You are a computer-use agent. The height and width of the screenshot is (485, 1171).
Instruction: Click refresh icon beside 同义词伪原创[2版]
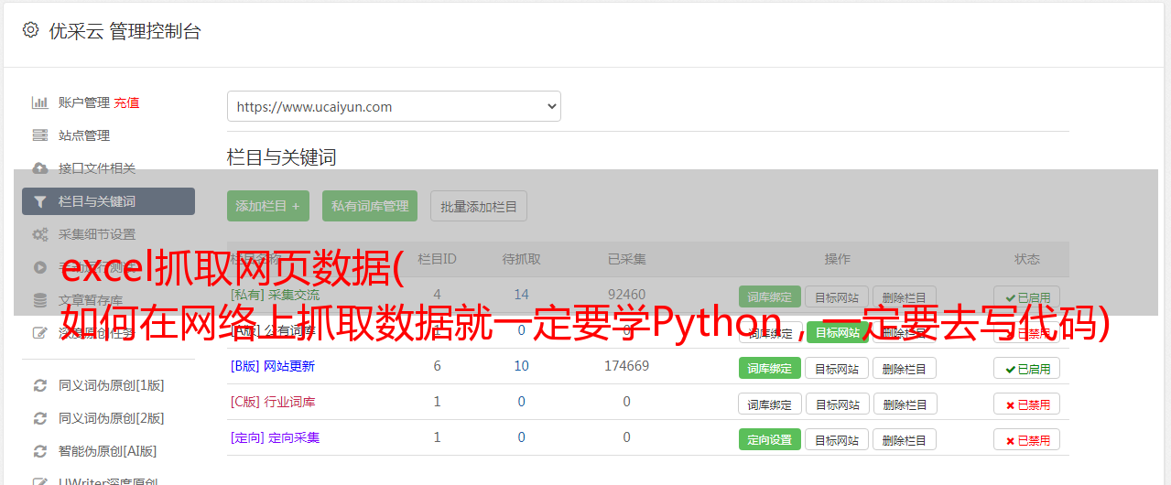[x=40, y=418]
